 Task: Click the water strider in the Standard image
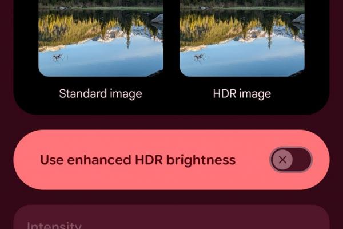58,58
